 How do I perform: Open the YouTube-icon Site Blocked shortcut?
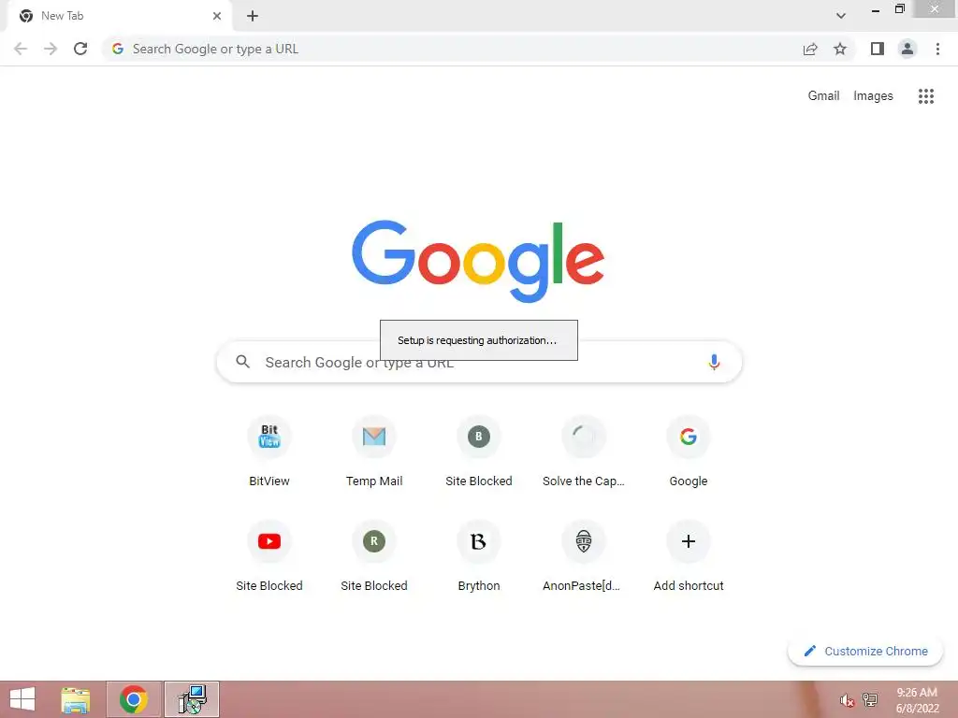[x=269, y=555]
